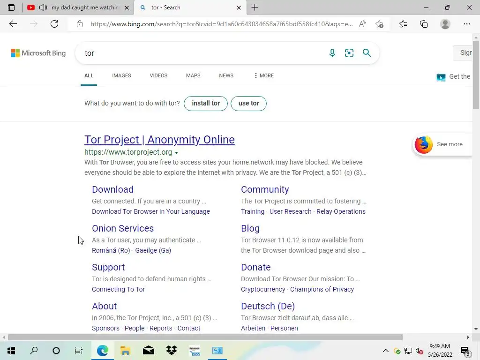View site information lock icon
Viewport: 480px width, 360px height.
coord(80,24)
